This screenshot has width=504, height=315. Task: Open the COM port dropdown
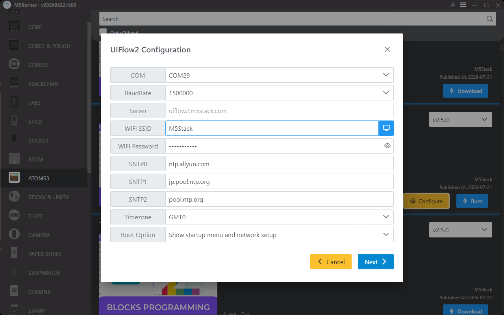click(280, 75)
